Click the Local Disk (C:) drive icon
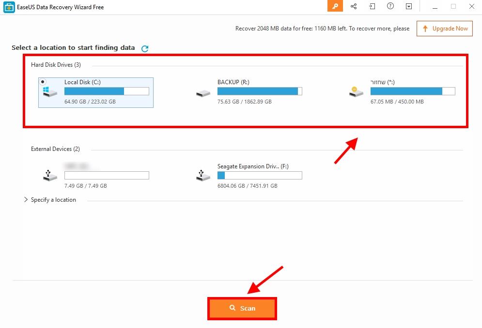 point(50,92)
